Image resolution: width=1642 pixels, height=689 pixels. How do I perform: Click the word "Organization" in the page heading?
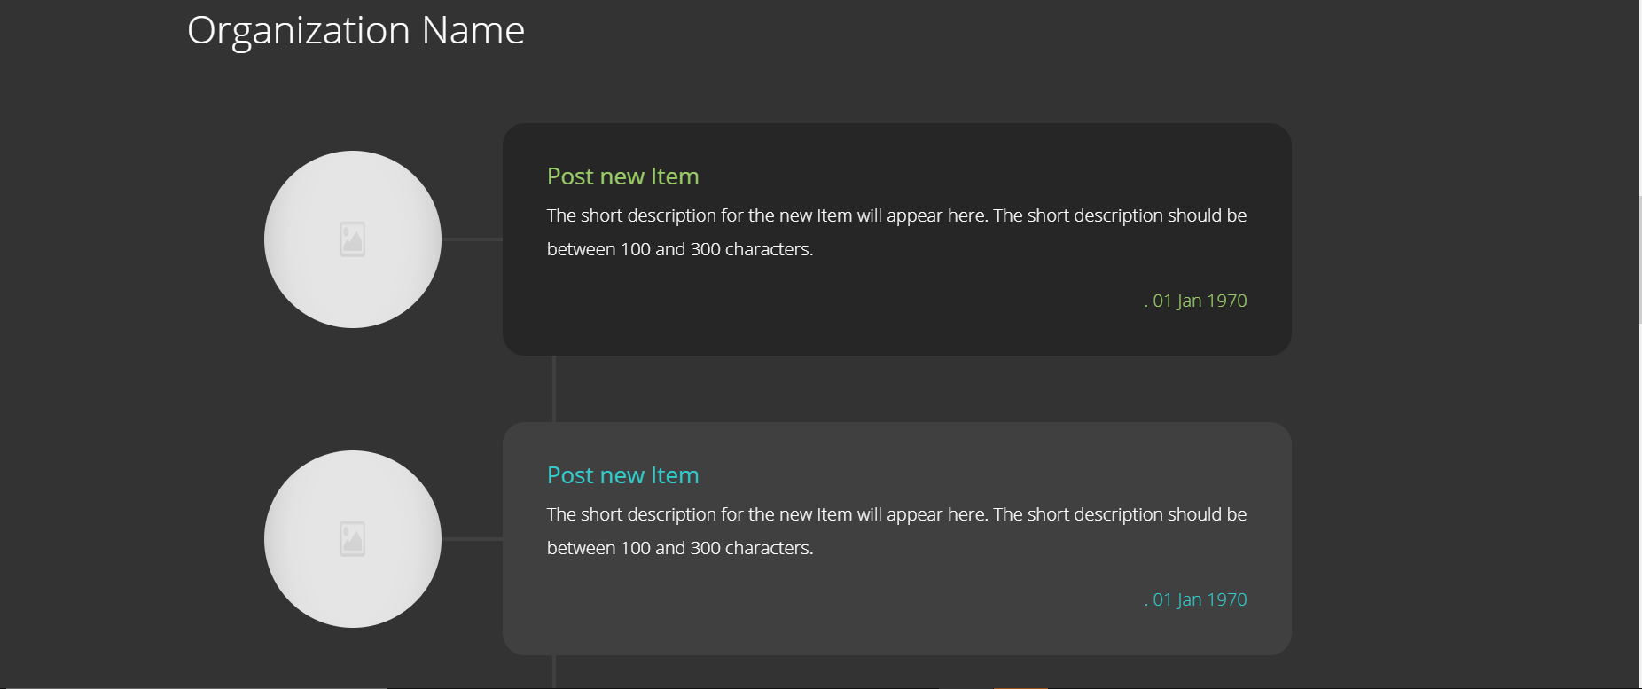298,31
